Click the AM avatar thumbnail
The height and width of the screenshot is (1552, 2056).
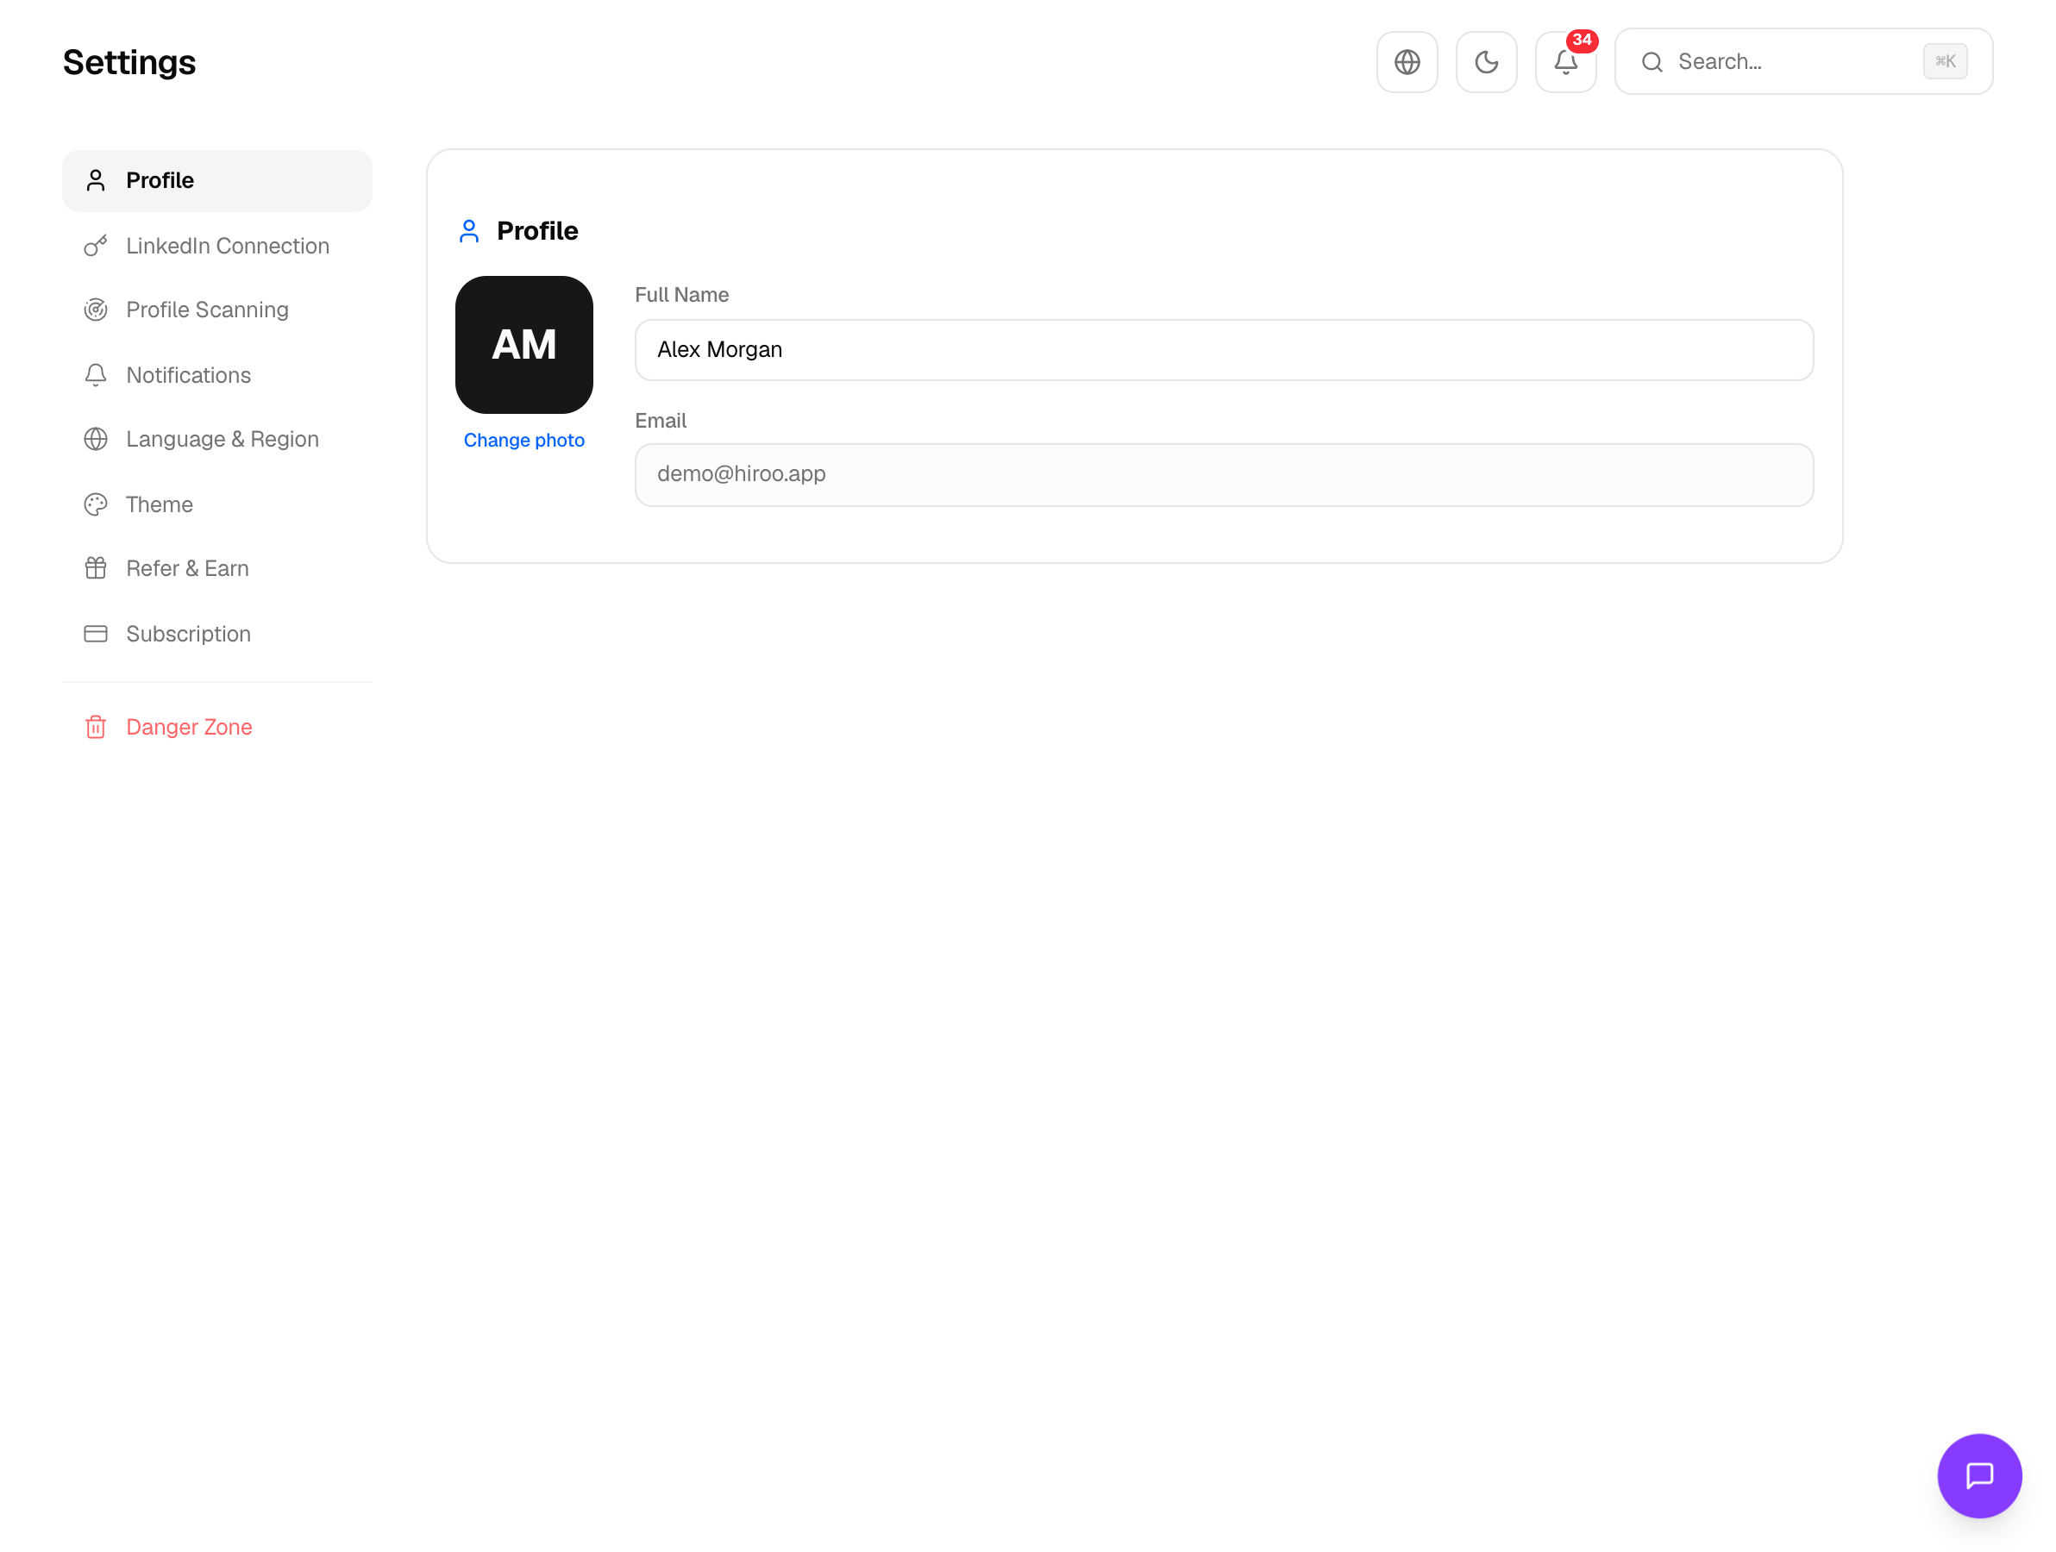click(x=524, y=345)
